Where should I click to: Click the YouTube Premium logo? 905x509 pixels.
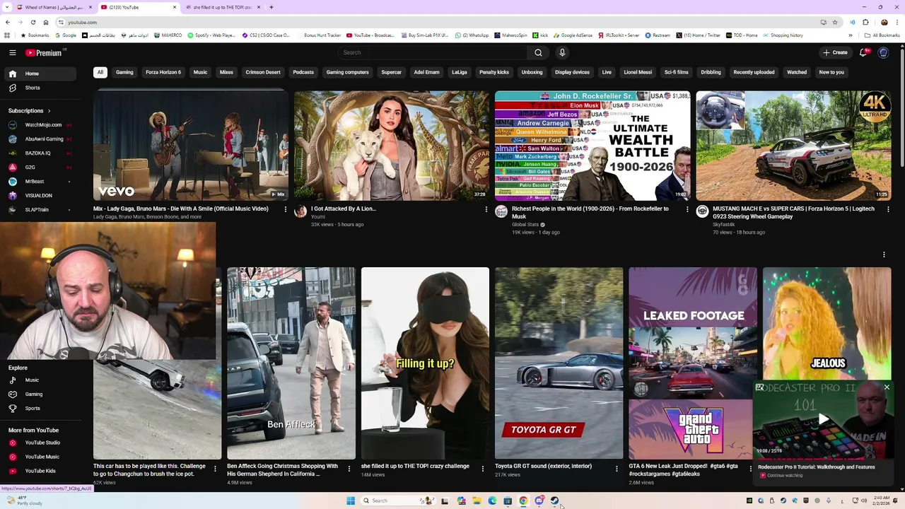[x=45, y=53]
